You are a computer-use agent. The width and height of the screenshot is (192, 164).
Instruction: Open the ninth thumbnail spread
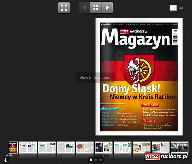point(160,148)
